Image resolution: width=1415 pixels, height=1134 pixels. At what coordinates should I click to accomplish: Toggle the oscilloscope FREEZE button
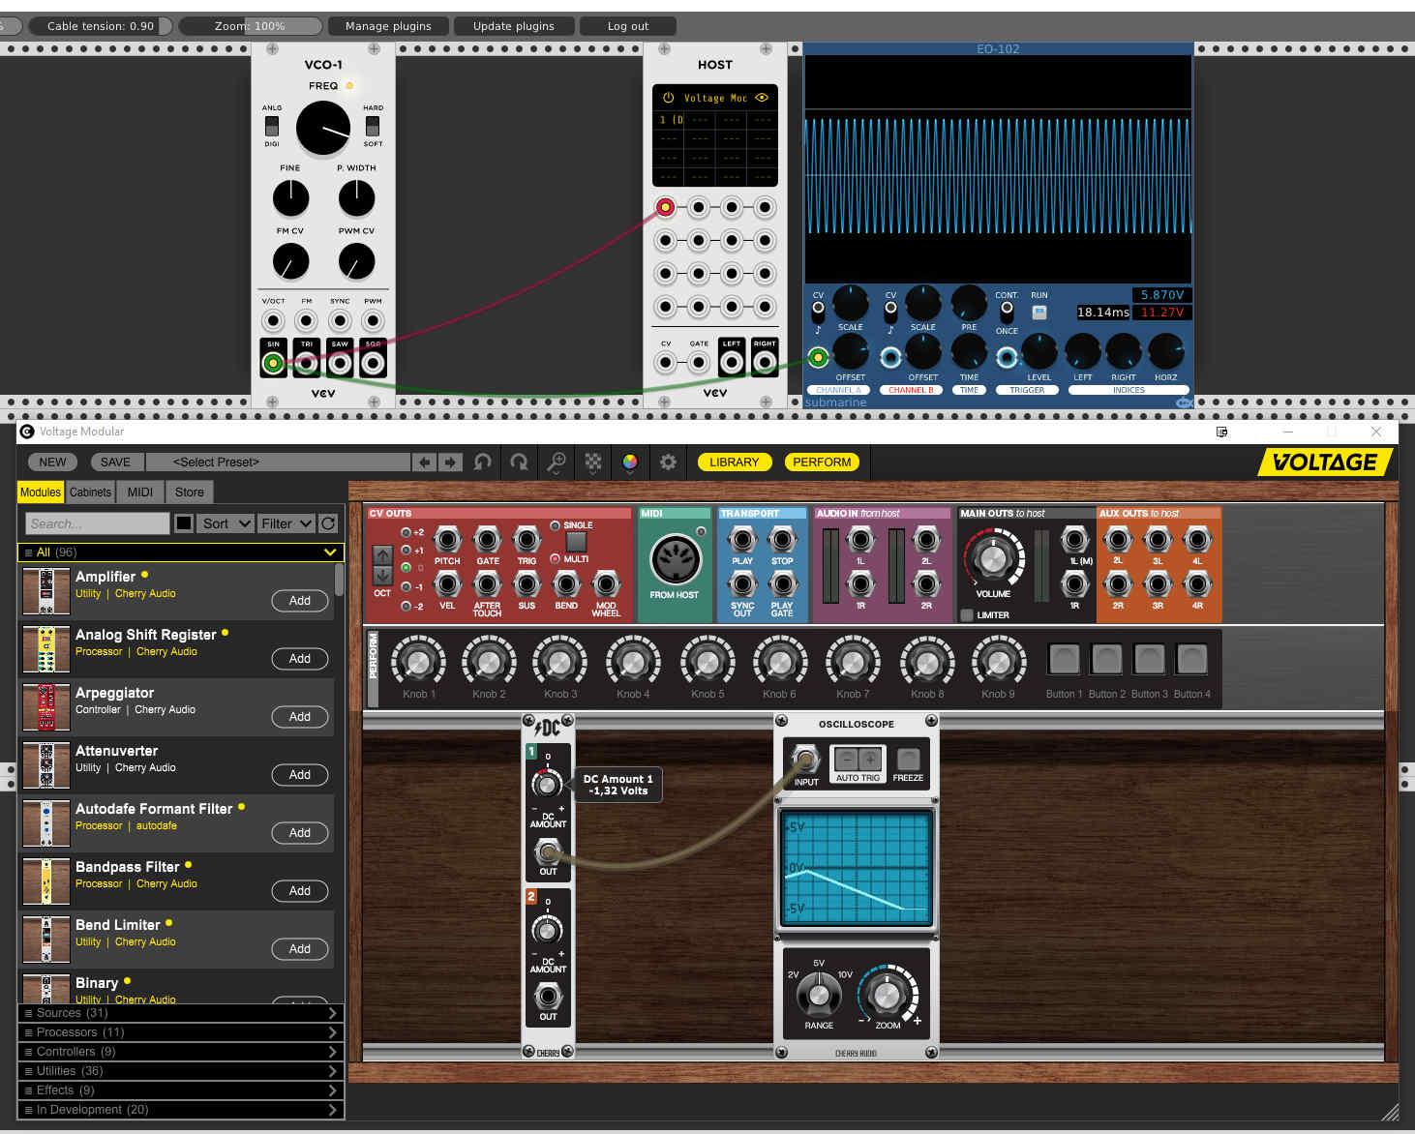tap(908, 759)
